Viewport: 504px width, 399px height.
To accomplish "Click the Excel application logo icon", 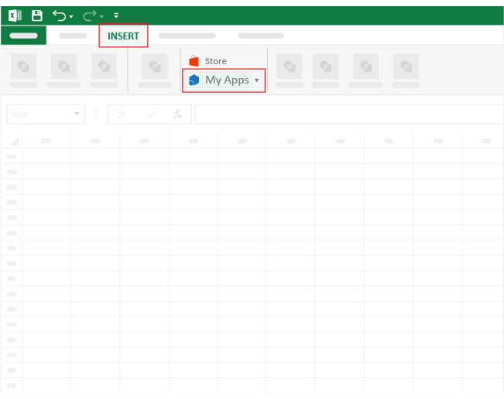I will 15,15.
